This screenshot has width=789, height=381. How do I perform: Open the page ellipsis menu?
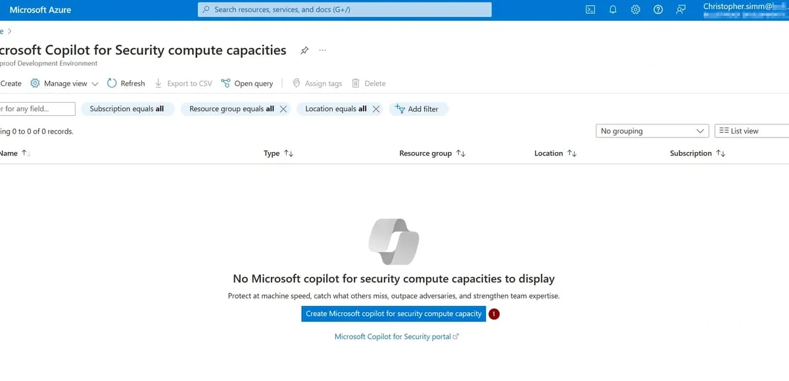pos(322,50)
